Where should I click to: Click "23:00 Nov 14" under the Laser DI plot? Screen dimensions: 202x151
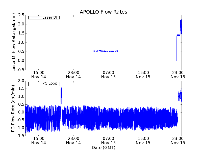tap(73, 75)
